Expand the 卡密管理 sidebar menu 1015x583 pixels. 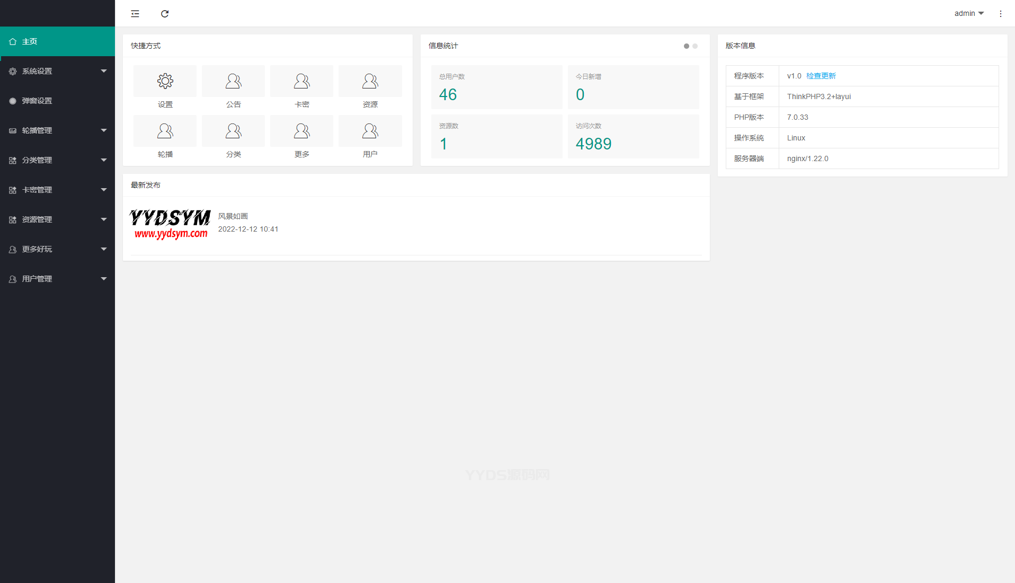pyautogui.click(x=57, y=190)
